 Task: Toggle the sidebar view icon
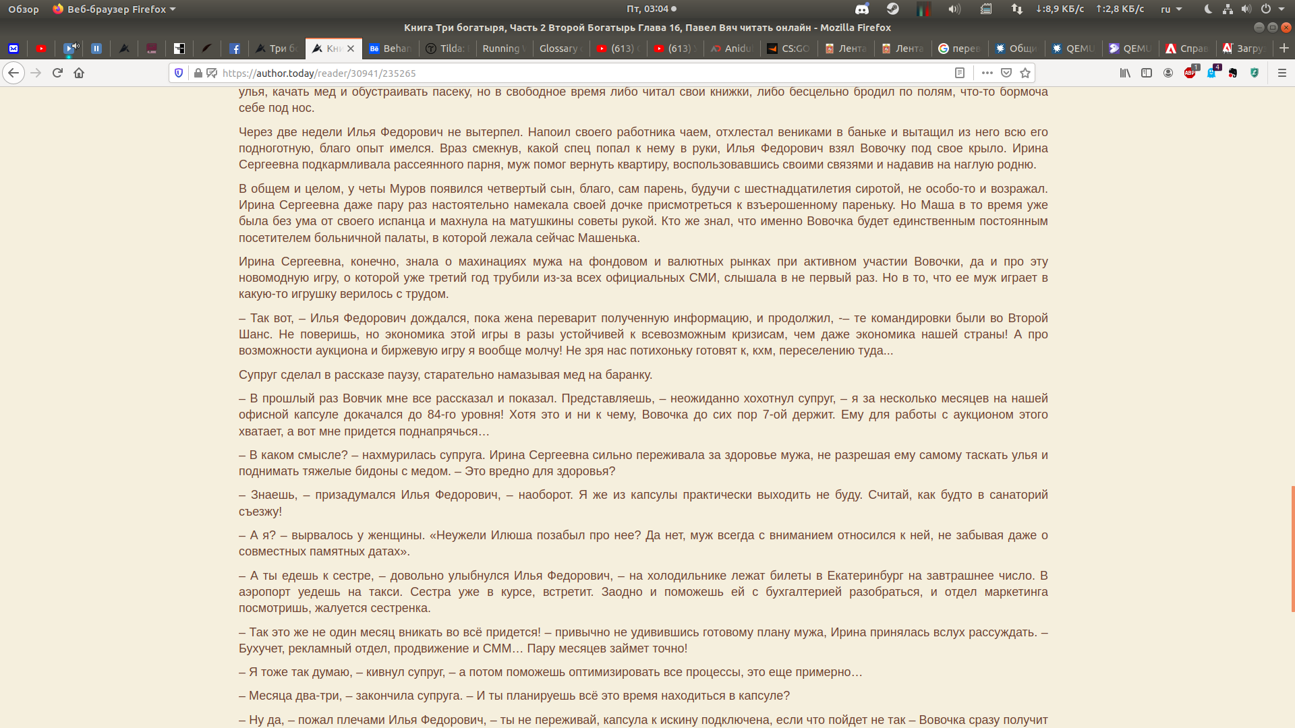pos(1147,73)
